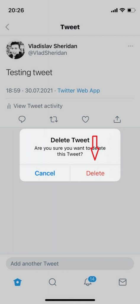140x304 pixels.
Task: Tap the battery icon in status bar
Action: 131,10
